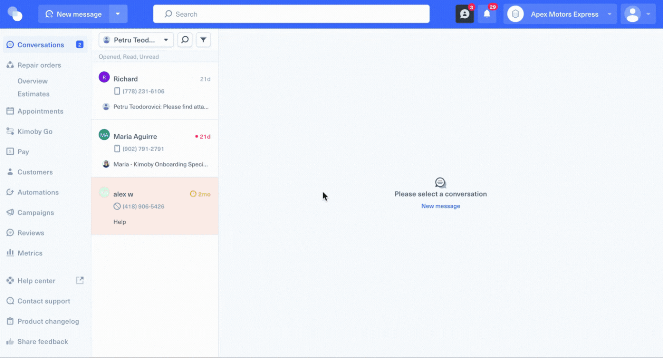663x358 pixels.
Task: Select Estimates under Repair orders
Action: coord(33,94)
